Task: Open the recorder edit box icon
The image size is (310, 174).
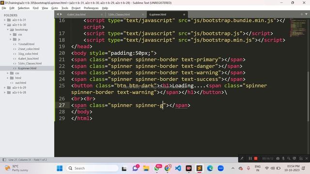Action: [x=301, y=158]
